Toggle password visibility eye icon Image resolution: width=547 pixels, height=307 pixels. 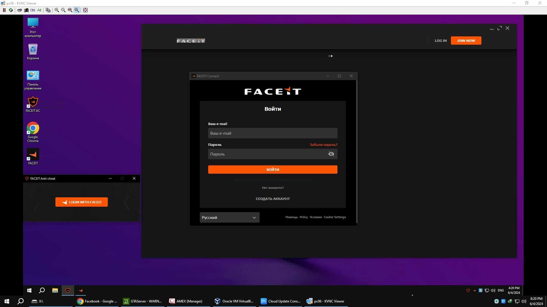(331, 154)
